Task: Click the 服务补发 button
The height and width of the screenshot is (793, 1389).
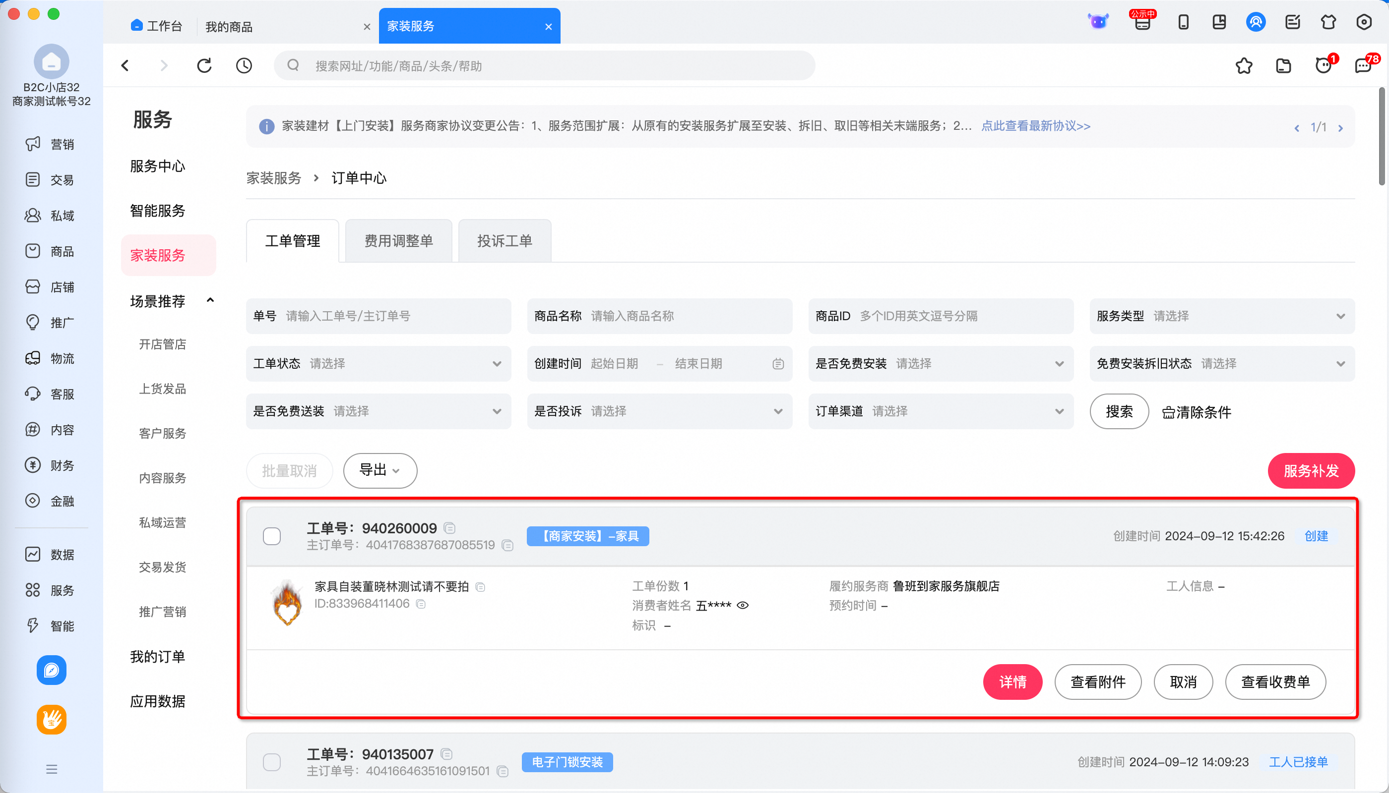Action: (x=1311, y=471)
